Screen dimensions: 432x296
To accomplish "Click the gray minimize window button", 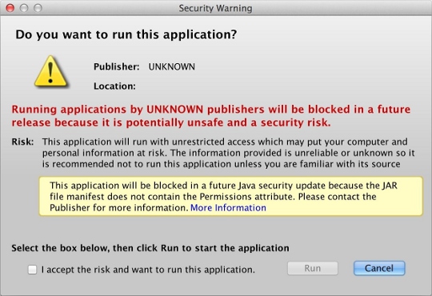I will (24, 8).
